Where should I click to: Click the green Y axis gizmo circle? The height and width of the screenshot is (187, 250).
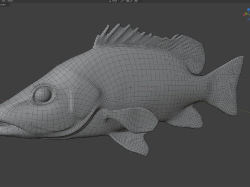tap(246, 14)
